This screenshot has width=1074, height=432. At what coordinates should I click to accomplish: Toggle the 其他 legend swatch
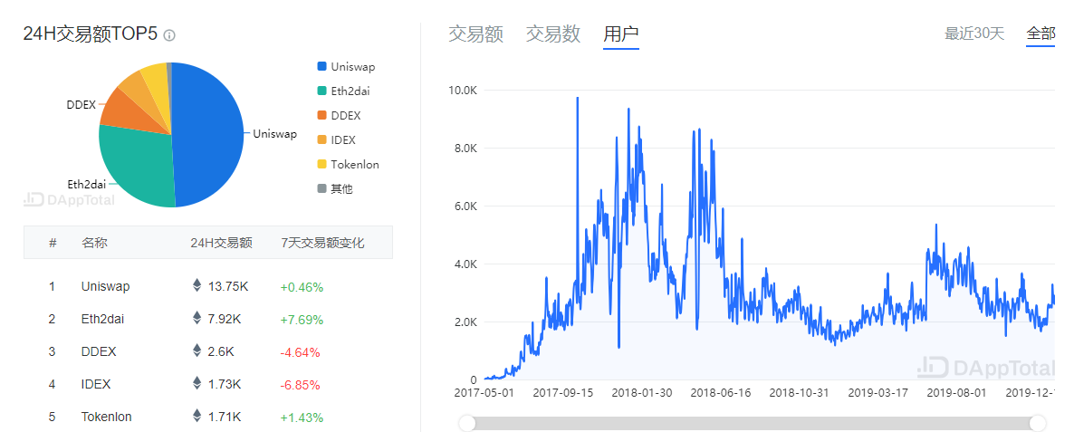coord(321,188)
